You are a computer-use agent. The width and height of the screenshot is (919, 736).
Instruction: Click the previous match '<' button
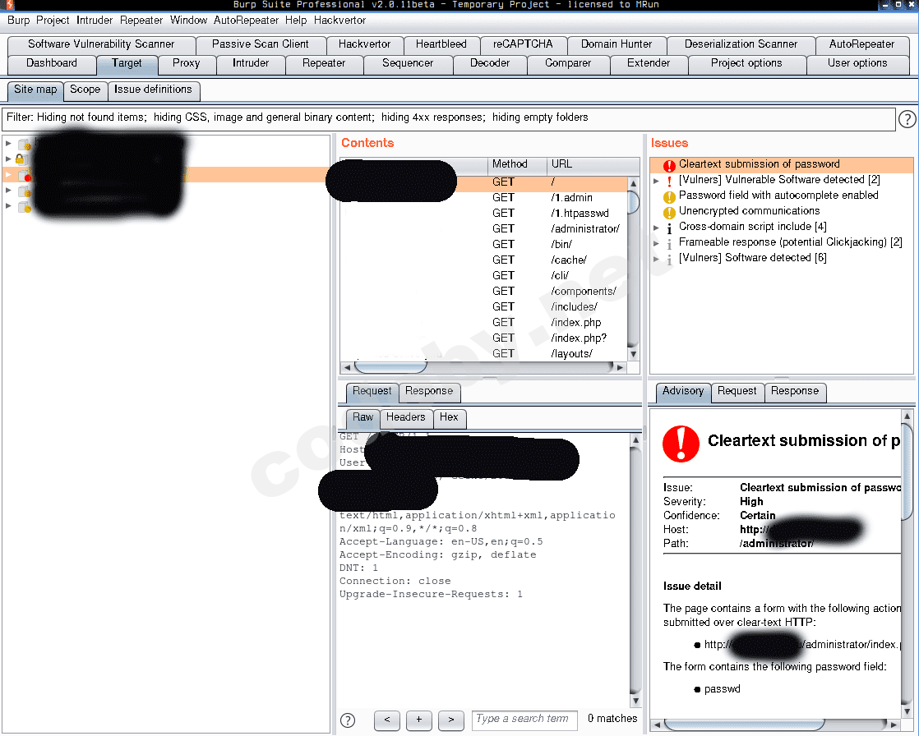click(x=386, y=720)
